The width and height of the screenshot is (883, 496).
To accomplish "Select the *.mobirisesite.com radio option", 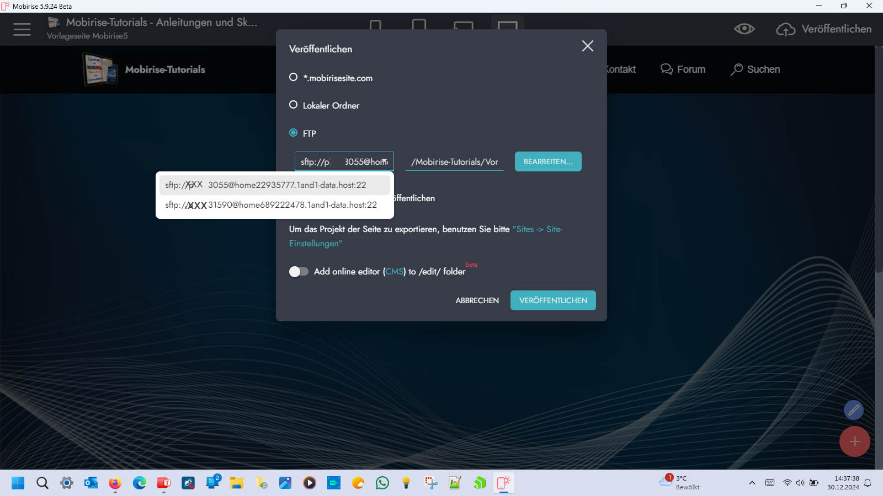I will pos(294,77).
